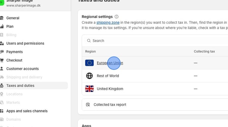This screenshot has width=228, height=127.
Task: Click the Collected tax report icon
Action: [x=88, y=105]
